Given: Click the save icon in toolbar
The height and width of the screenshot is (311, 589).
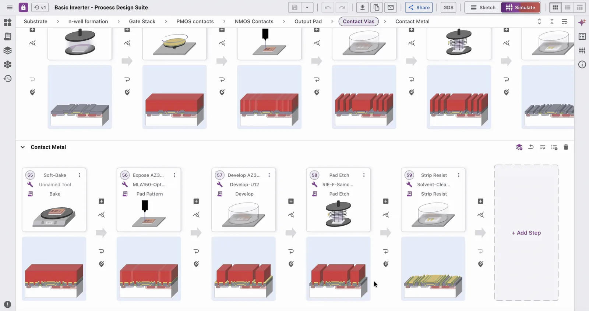Looking at the screenshot, I should click(294, 7).
